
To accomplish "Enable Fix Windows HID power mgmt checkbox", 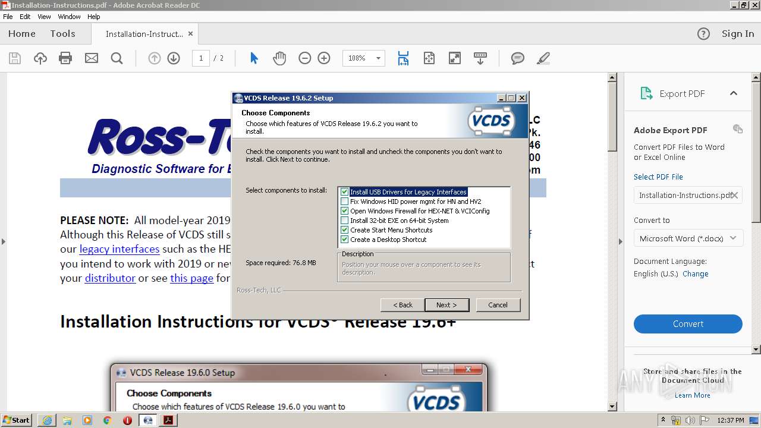I will 344,202.
